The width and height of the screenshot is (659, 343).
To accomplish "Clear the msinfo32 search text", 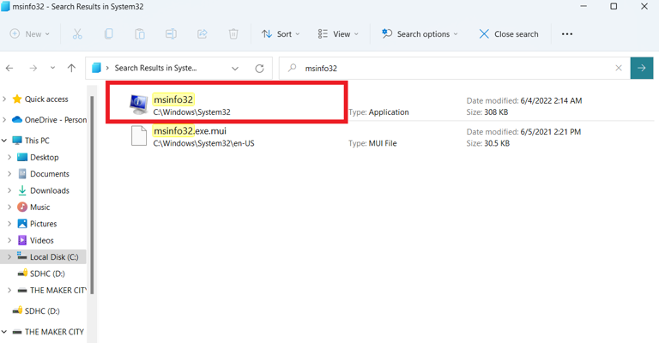I will point(619,69).
